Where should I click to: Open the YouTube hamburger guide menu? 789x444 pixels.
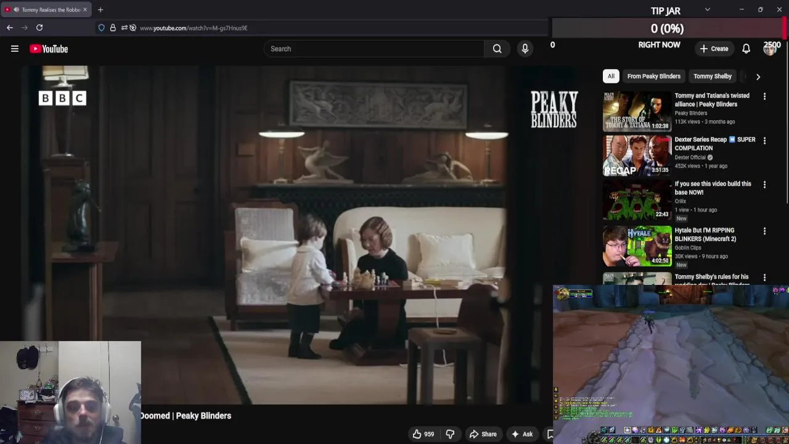15,49
